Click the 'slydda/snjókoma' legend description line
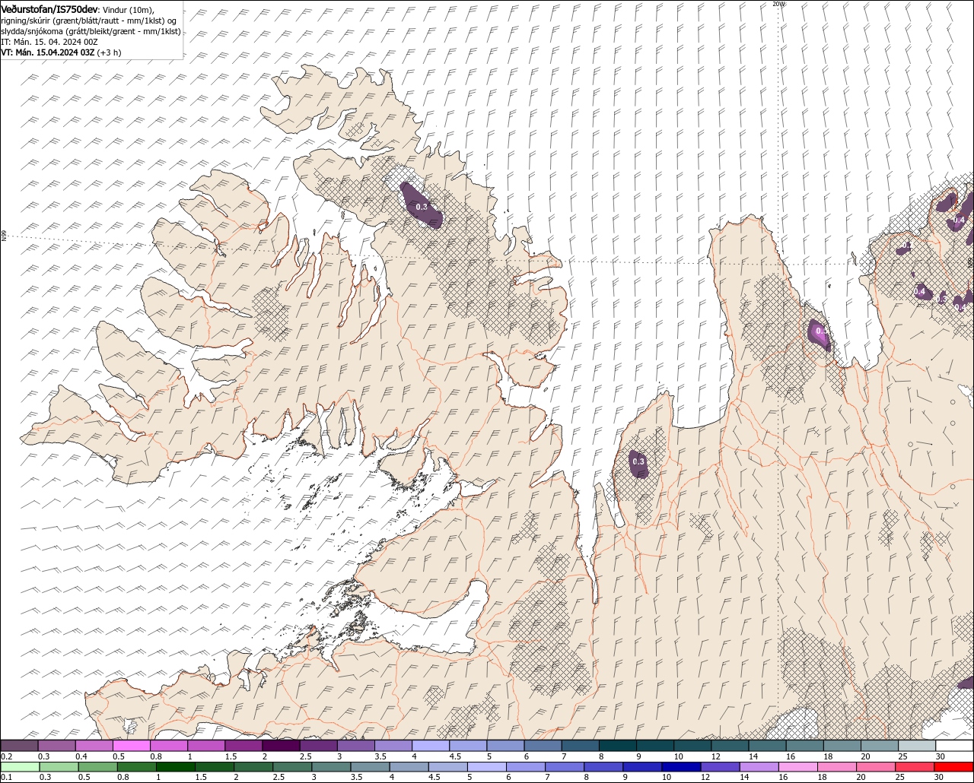The image size is (974, 783). [x=91, y=31]
